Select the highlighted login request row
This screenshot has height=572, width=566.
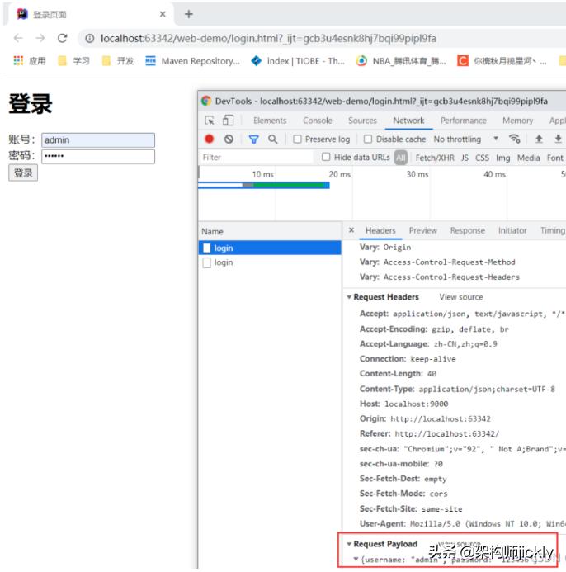coord(270,248)
